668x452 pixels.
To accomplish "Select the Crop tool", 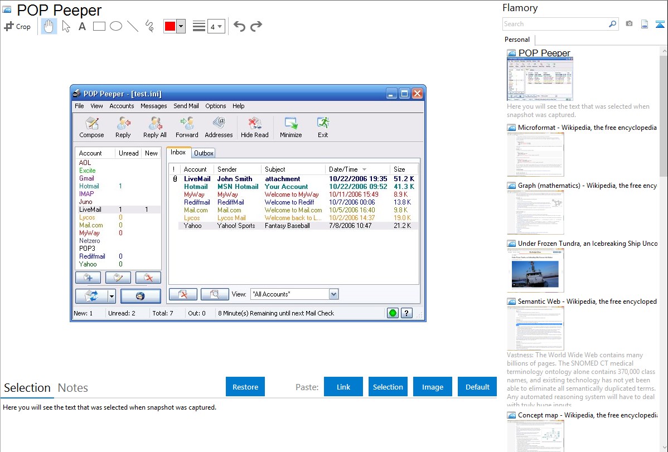I will (x=17, y=26).
